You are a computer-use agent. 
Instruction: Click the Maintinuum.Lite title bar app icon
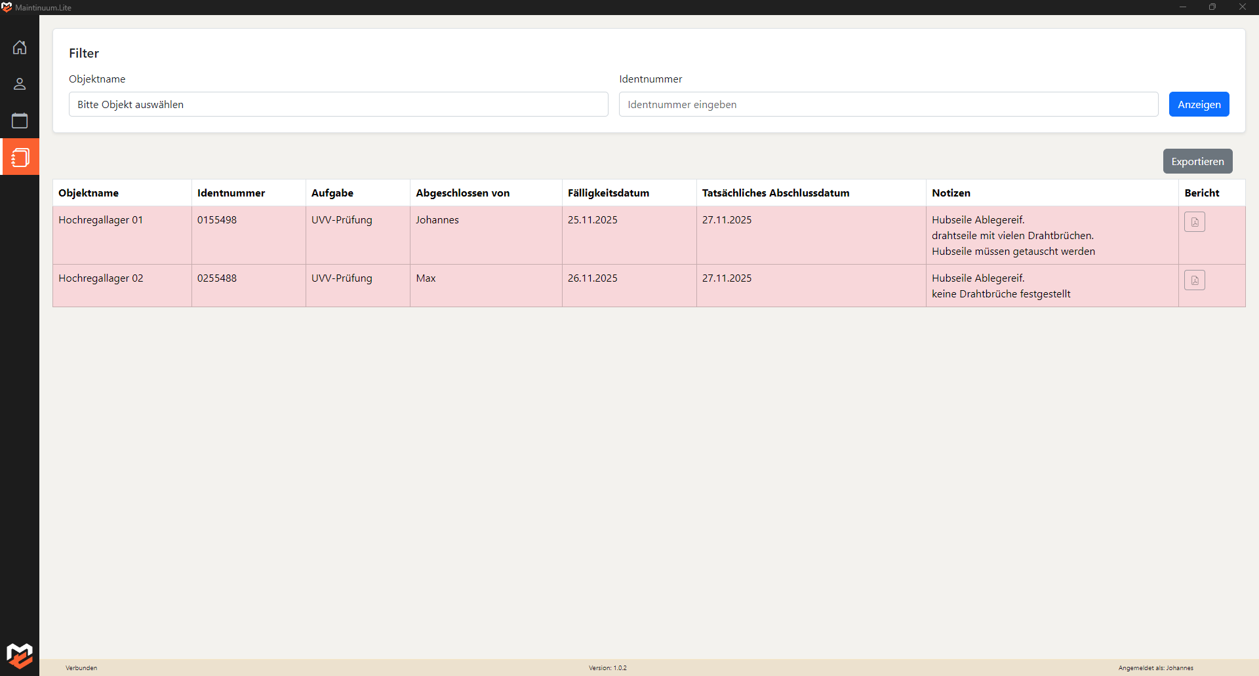(x=7, y=7)
